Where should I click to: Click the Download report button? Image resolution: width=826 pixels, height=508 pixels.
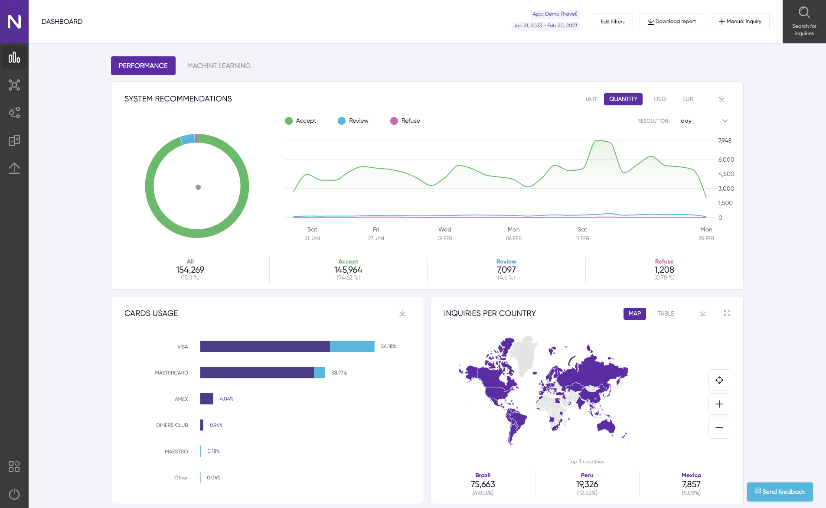(672, 22)
